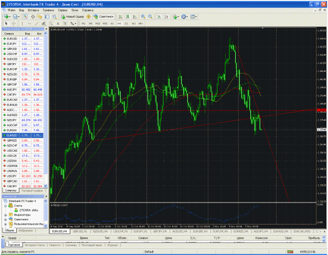Screen dimensions: 328x255
Task: Click the Новый Ордер button
Action: (72, 16)
